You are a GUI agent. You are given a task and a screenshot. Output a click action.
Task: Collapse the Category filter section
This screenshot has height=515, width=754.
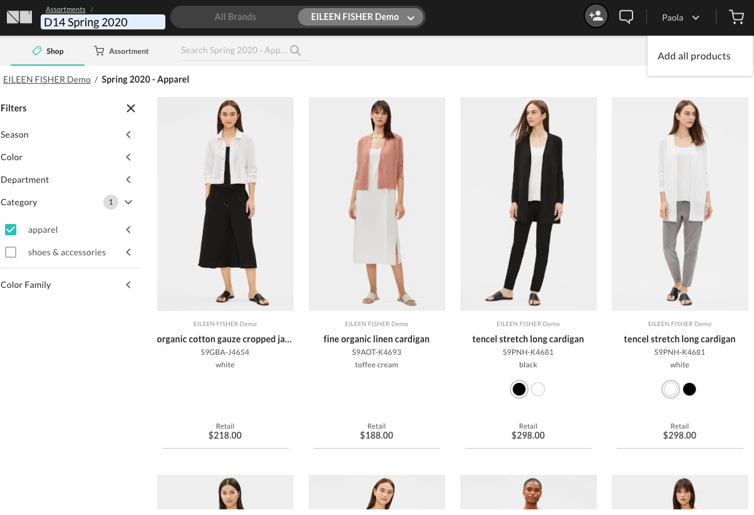[128, 201]
